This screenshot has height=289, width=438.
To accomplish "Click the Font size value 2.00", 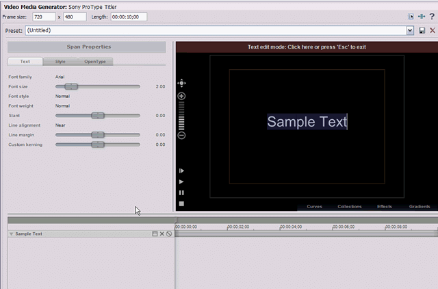I will (x=160, y=87).
